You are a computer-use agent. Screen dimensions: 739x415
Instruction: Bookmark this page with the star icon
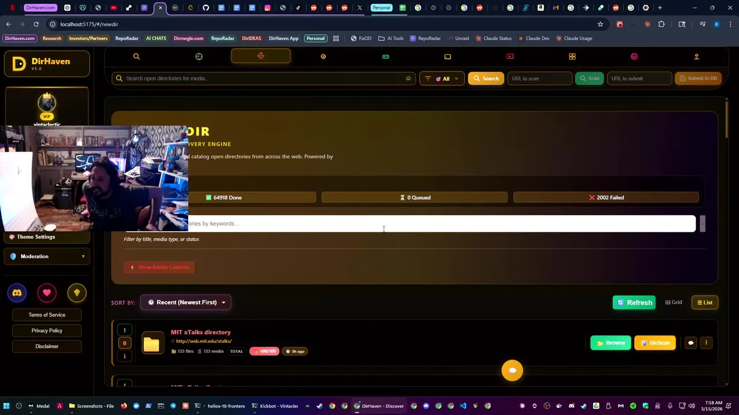click(600, 24)
